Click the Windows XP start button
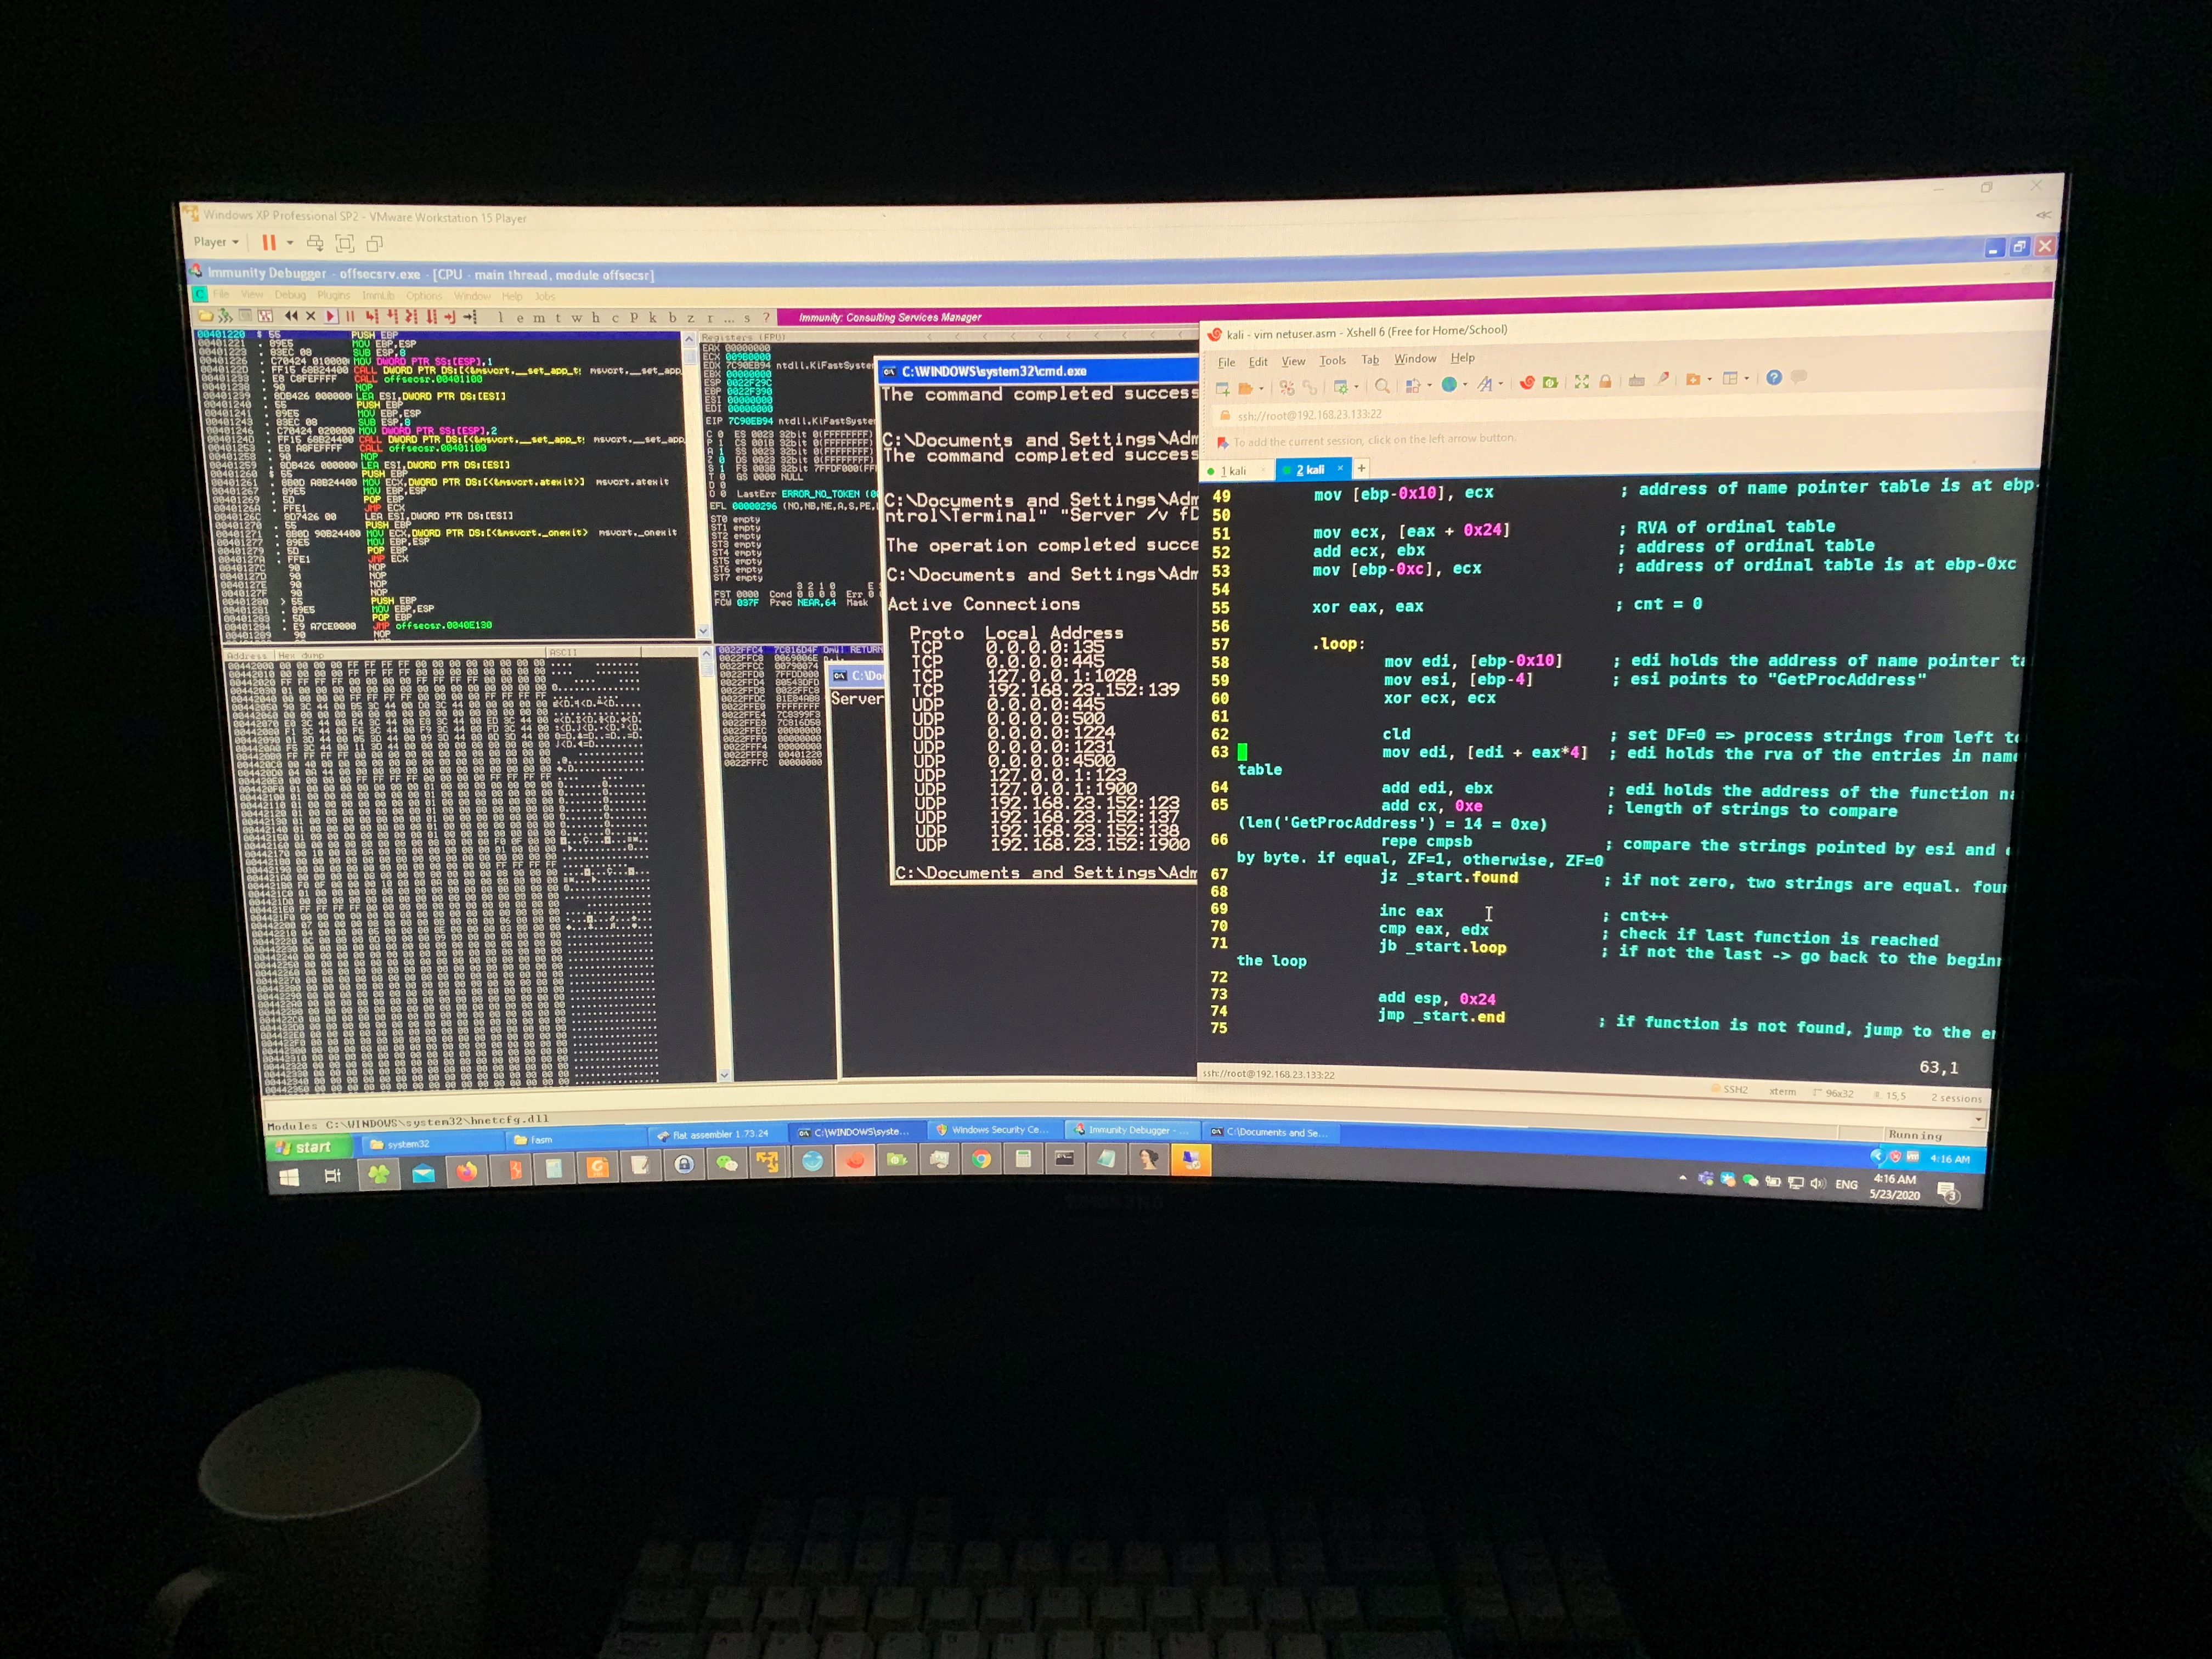2212x1659 pixels. 304,1147
